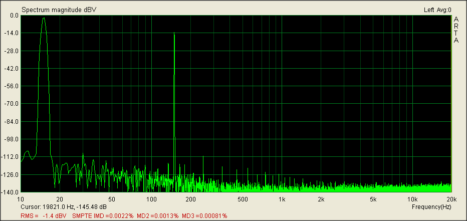
Task: Click the 'Spectrum magnitude dBV' title text
Action: tap(59, 10)
